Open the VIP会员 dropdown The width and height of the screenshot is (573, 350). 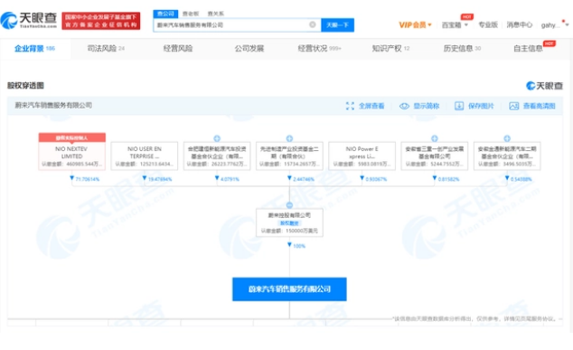(x=415, y=24)
